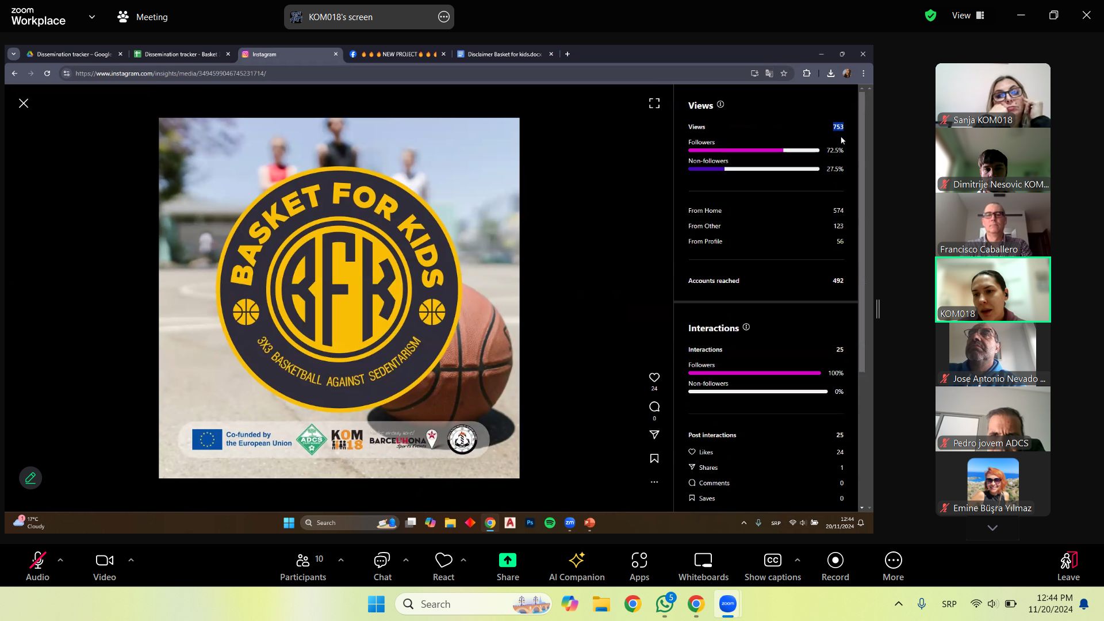Viewport: 1104px width, 621px height.
Task: Open the Chat panel
Action: click(x=382, y=566)
